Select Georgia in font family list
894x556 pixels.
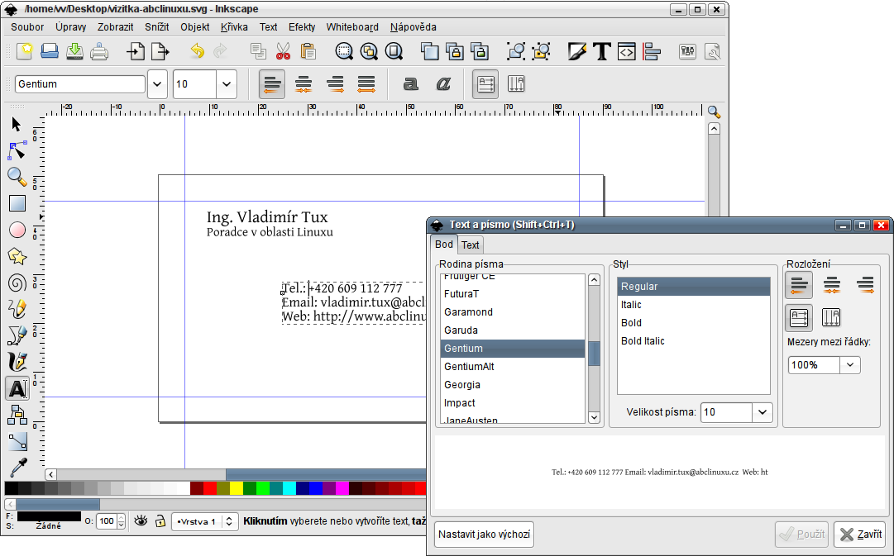[x=513, y=385]
